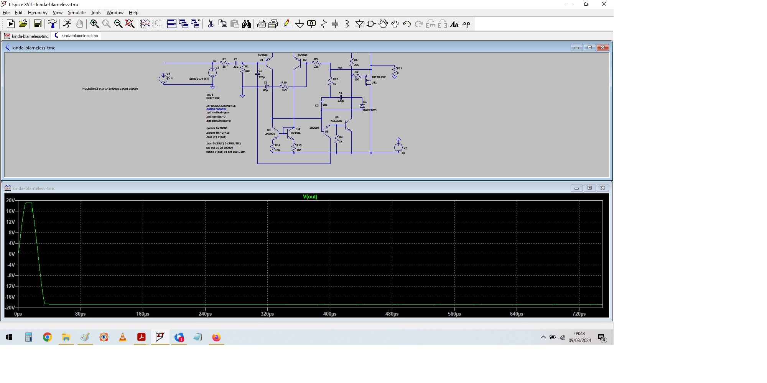
Task: Select the Move hand tool
Action: (x=383, y=24)
